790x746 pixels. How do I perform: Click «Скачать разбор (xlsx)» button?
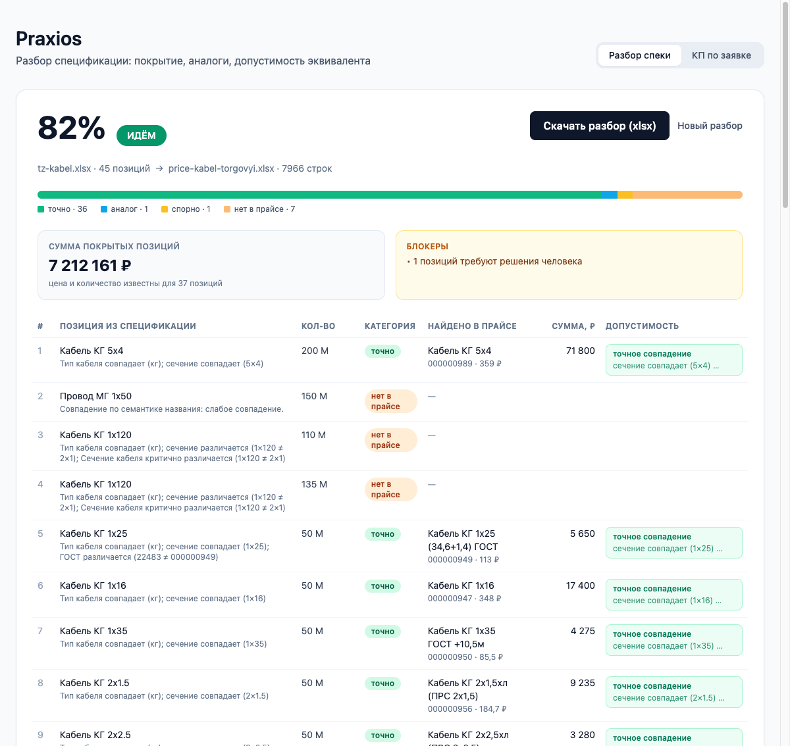coord(599,126)
